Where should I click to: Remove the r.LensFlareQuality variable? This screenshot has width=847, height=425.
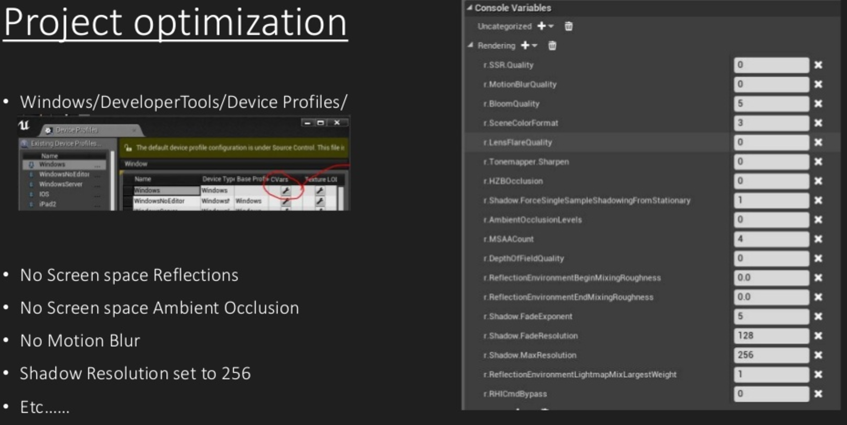pyautogui.click(x=818, y=142)
